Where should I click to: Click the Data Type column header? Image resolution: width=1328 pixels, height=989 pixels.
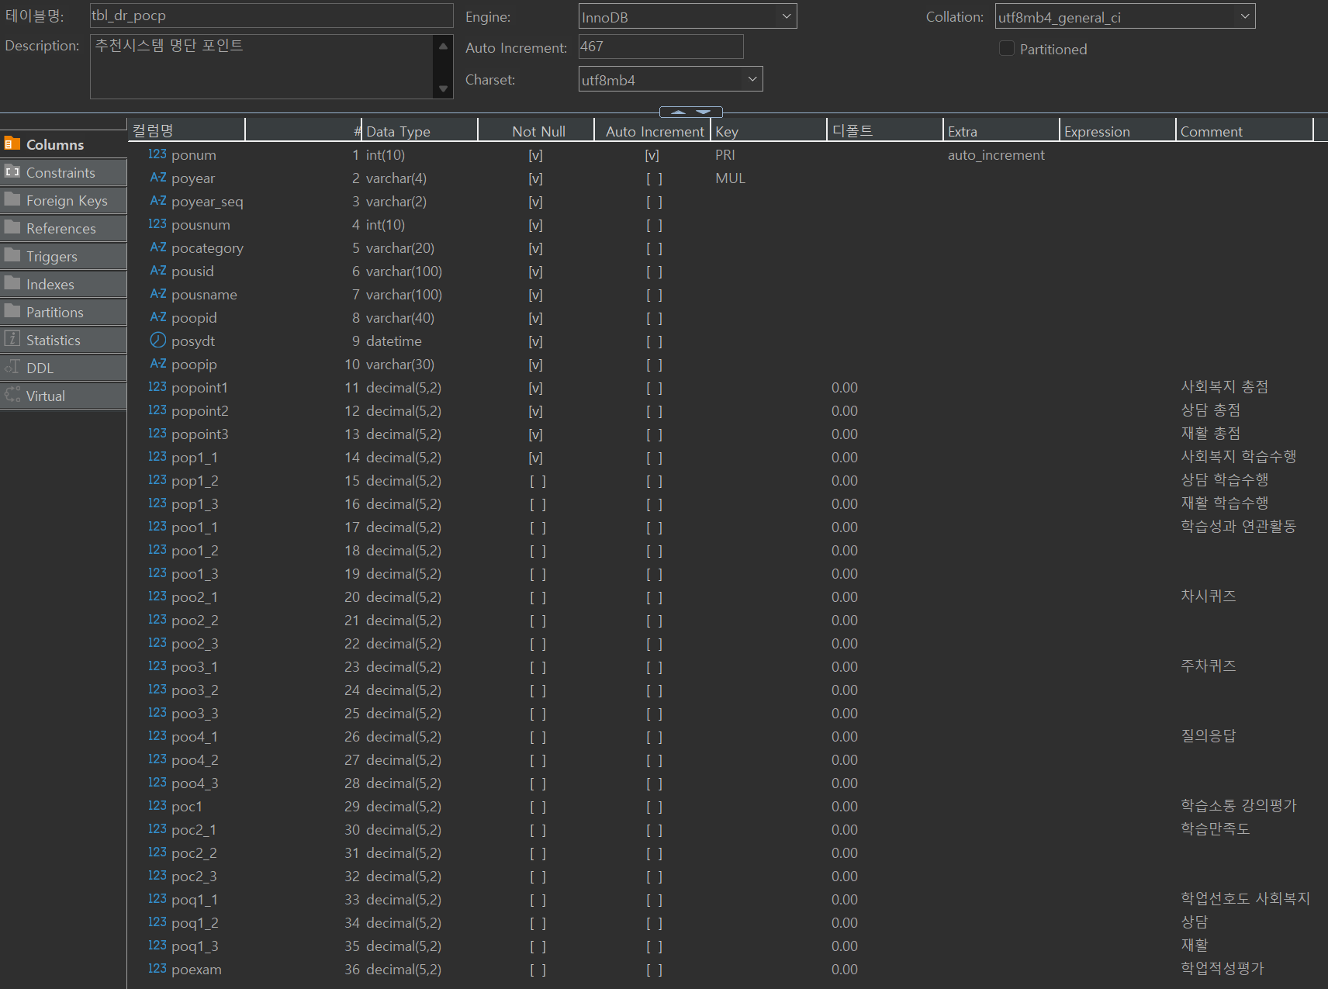(398, 131)
